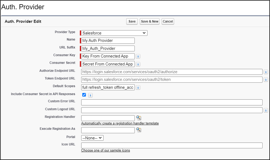Show info for Default Scopes
270x160 pixels.
click(138, 87)
